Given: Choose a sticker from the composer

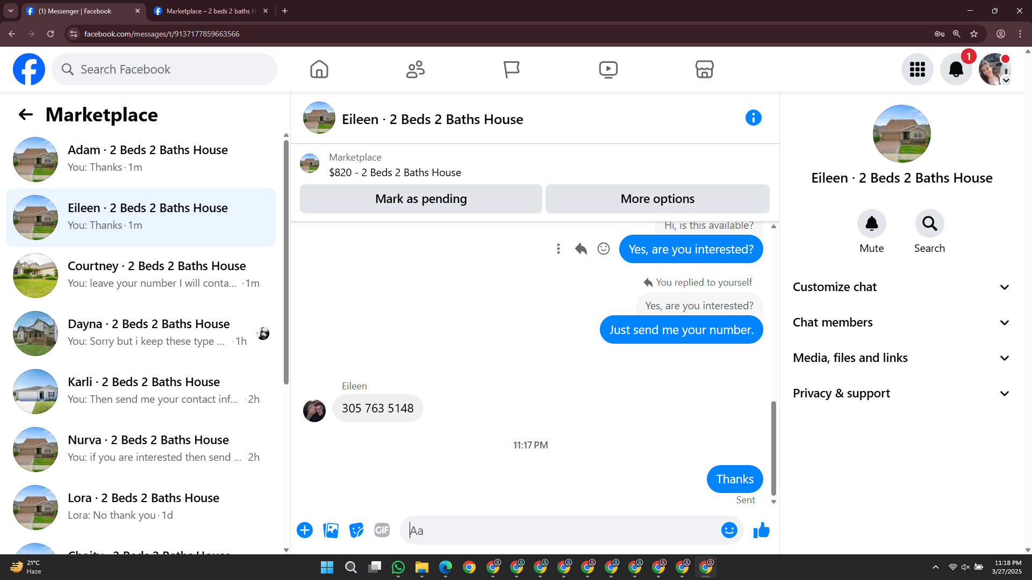Looking at the screenshot, I should (x=356, y=530).
